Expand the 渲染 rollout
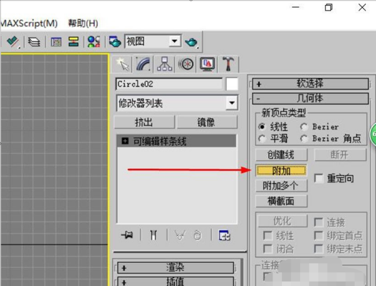This screenshot has height=286, width=376. (x=175, y=268)
